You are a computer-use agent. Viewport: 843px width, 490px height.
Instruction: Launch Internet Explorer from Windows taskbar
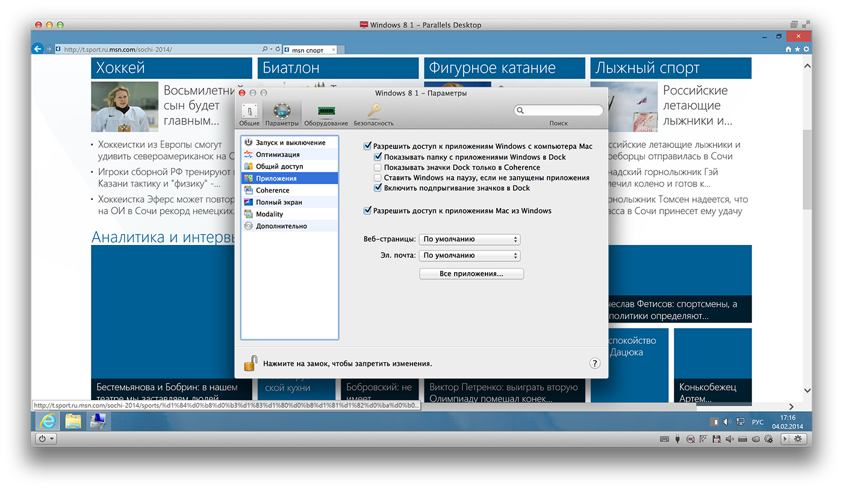tap(46, 421)
